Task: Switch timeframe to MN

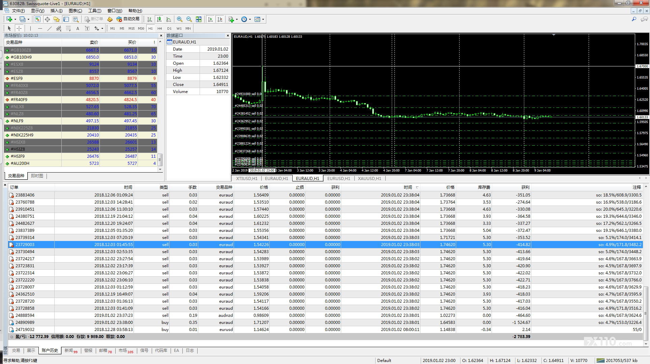Action: 188,28
